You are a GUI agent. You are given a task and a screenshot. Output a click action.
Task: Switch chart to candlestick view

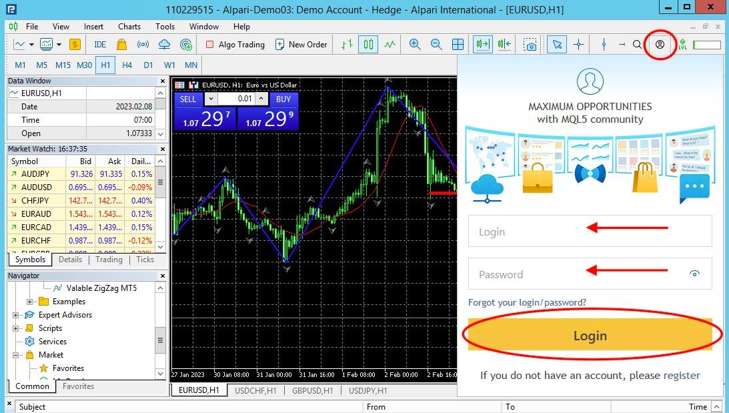[368, 45]
